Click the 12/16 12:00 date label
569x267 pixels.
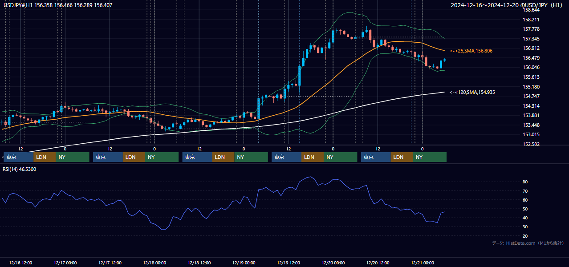pos(20,263)
